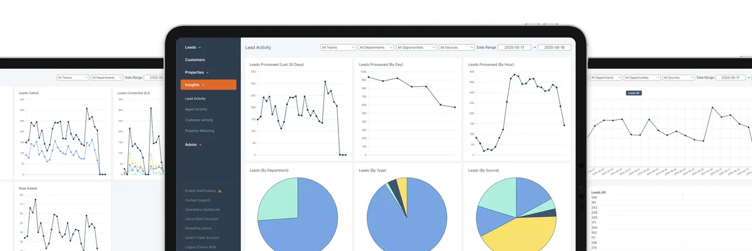Go to Customer Activity report

point(199,120)
